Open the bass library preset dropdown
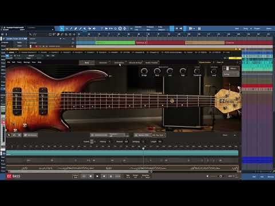275x206 pixels. pos(206,62)
